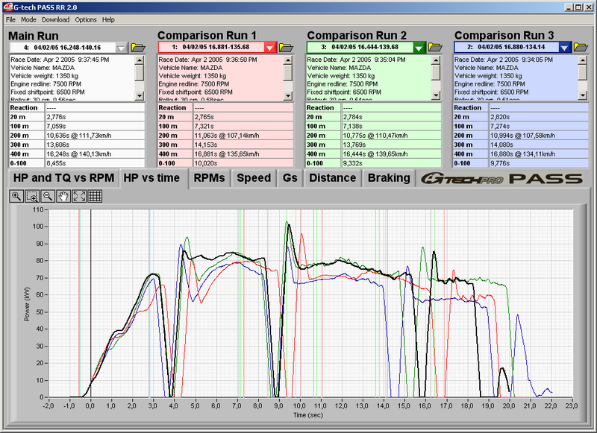Click Comparison Run 1 race date 9:36:50 PM
597x433 pixels.
coord(208,60)
